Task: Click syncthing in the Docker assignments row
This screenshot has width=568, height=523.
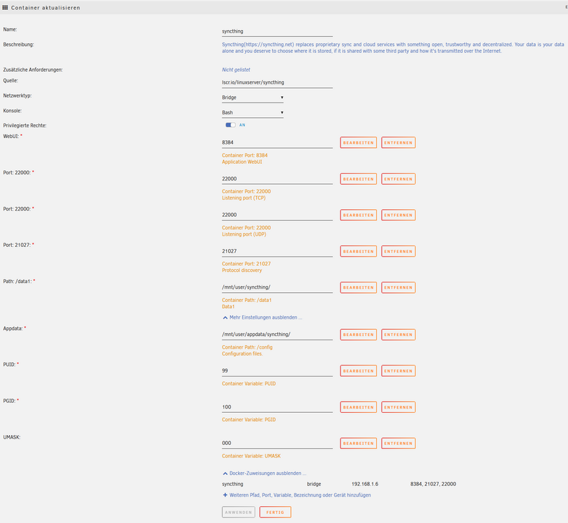Action: coord(232,484)
